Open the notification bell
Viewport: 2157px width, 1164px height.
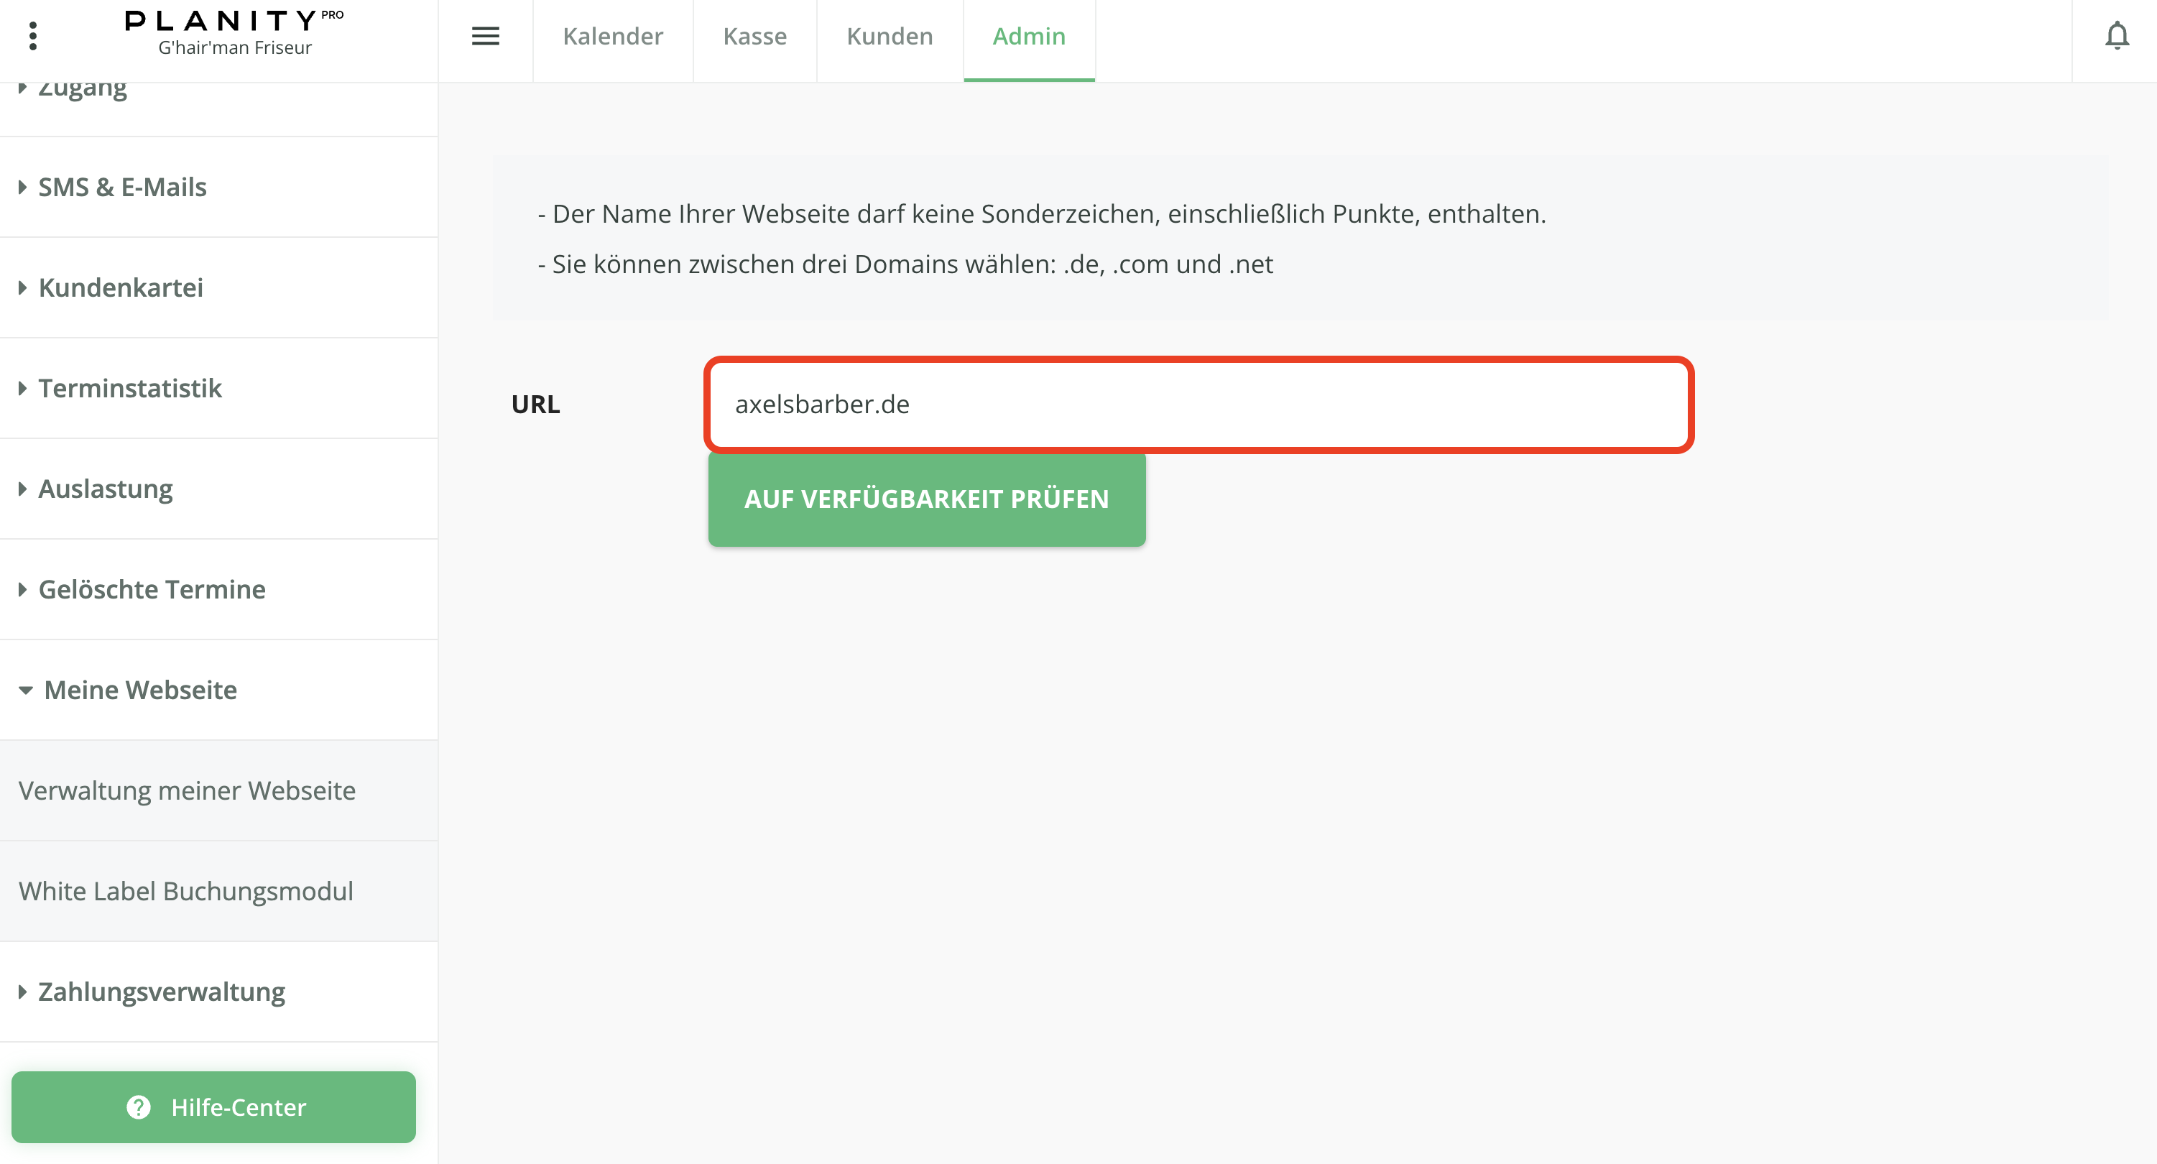click(x=2116, y=36)
